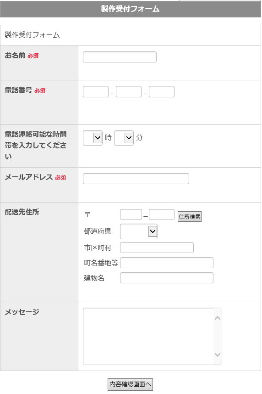Click the 製作受付フォーム gray header banner
Screen dimensions: 262x394
(x=131, y=9)
